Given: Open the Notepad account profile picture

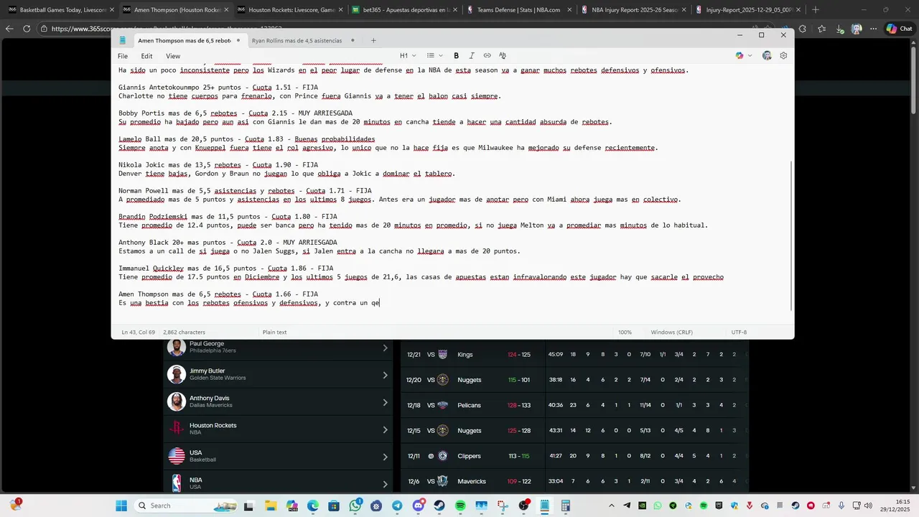Looking at the screenshot, I should click(x=767, y=55).
